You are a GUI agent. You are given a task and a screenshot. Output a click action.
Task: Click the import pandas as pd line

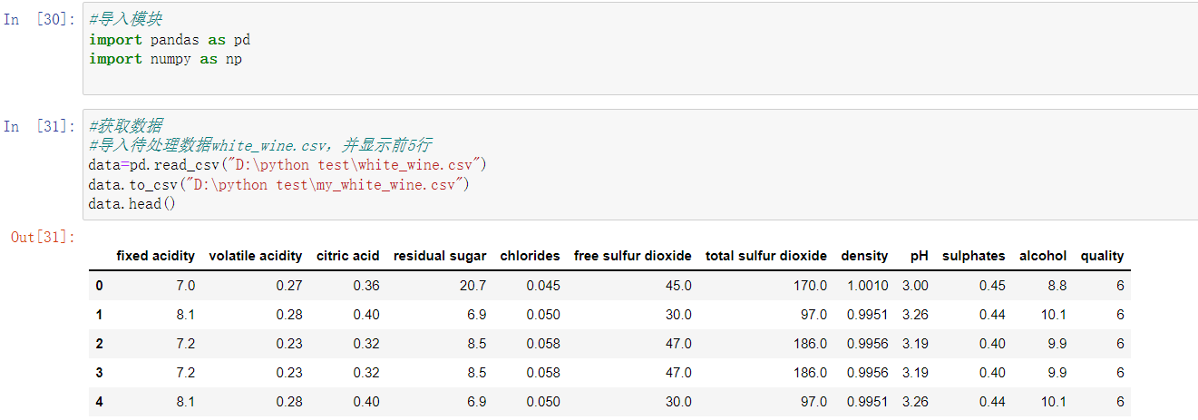pyautogui.click(x=170, y=40)
